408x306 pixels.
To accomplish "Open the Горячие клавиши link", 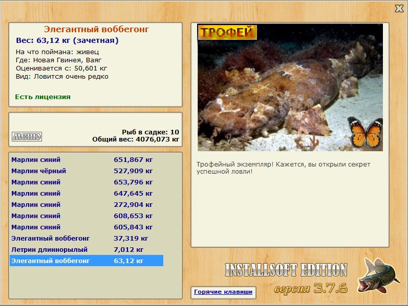I will tap(223, 292).
